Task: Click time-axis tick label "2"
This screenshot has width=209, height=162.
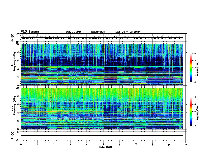Action: click(54, 145)
